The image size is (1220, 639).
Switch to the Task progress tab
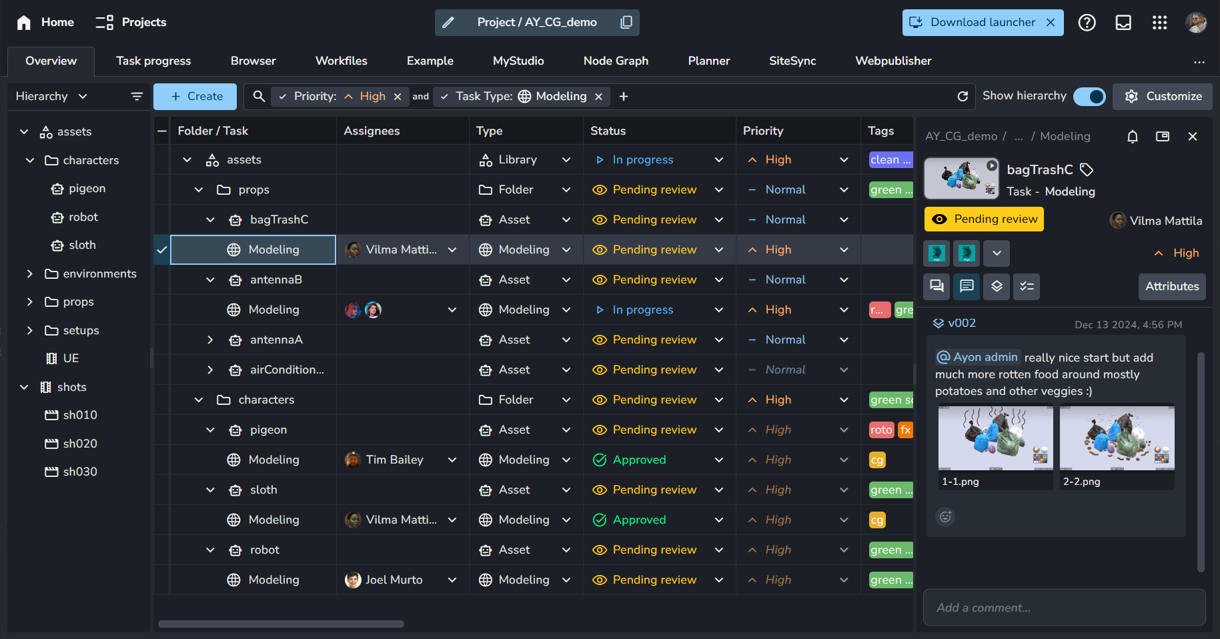pyautogui.click(x=153, y=61)
